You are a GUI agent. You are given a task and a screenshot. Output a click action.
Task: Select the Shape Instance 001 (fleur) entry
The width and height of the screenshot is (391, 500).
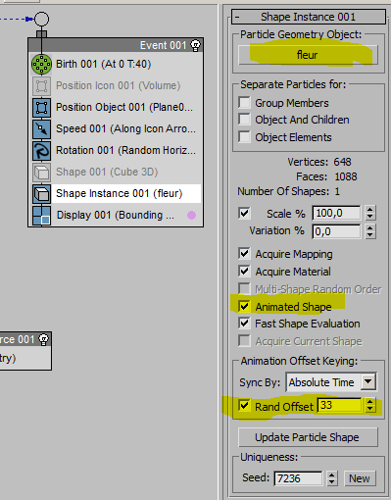coord(120,193)
